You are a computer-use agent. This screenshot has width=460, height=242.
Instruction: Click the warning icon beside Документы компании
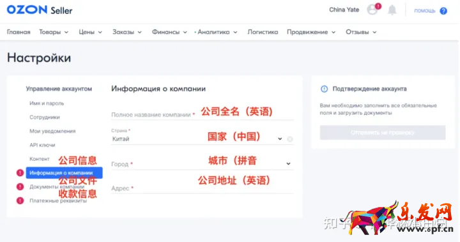pos(20,186)
